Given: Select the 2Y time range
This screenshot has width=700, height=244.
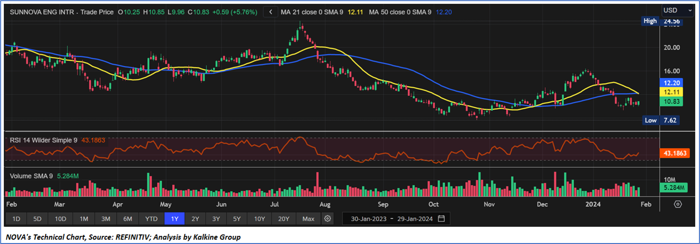Looking at the screenshot, I should click(195, 219).
